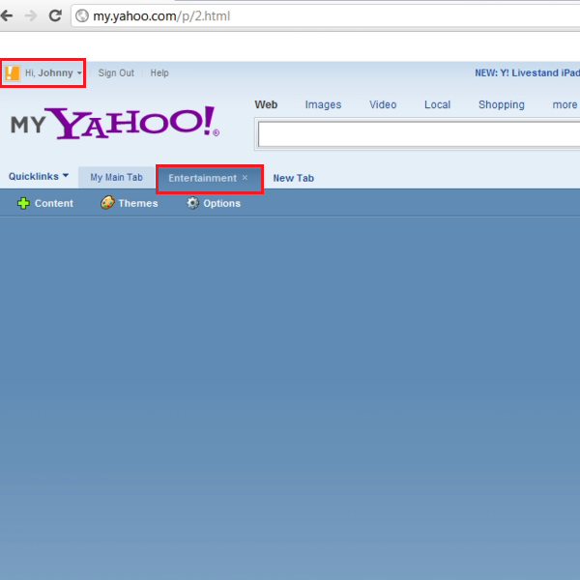Screen dimensions: 580x580
Task: Open the NEW: Y! Livestand iPad promo link
Action: [527, 72]
